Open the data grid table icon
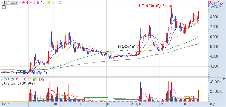Viewport: 226px width, 107px height. click(x=4, y=7)
